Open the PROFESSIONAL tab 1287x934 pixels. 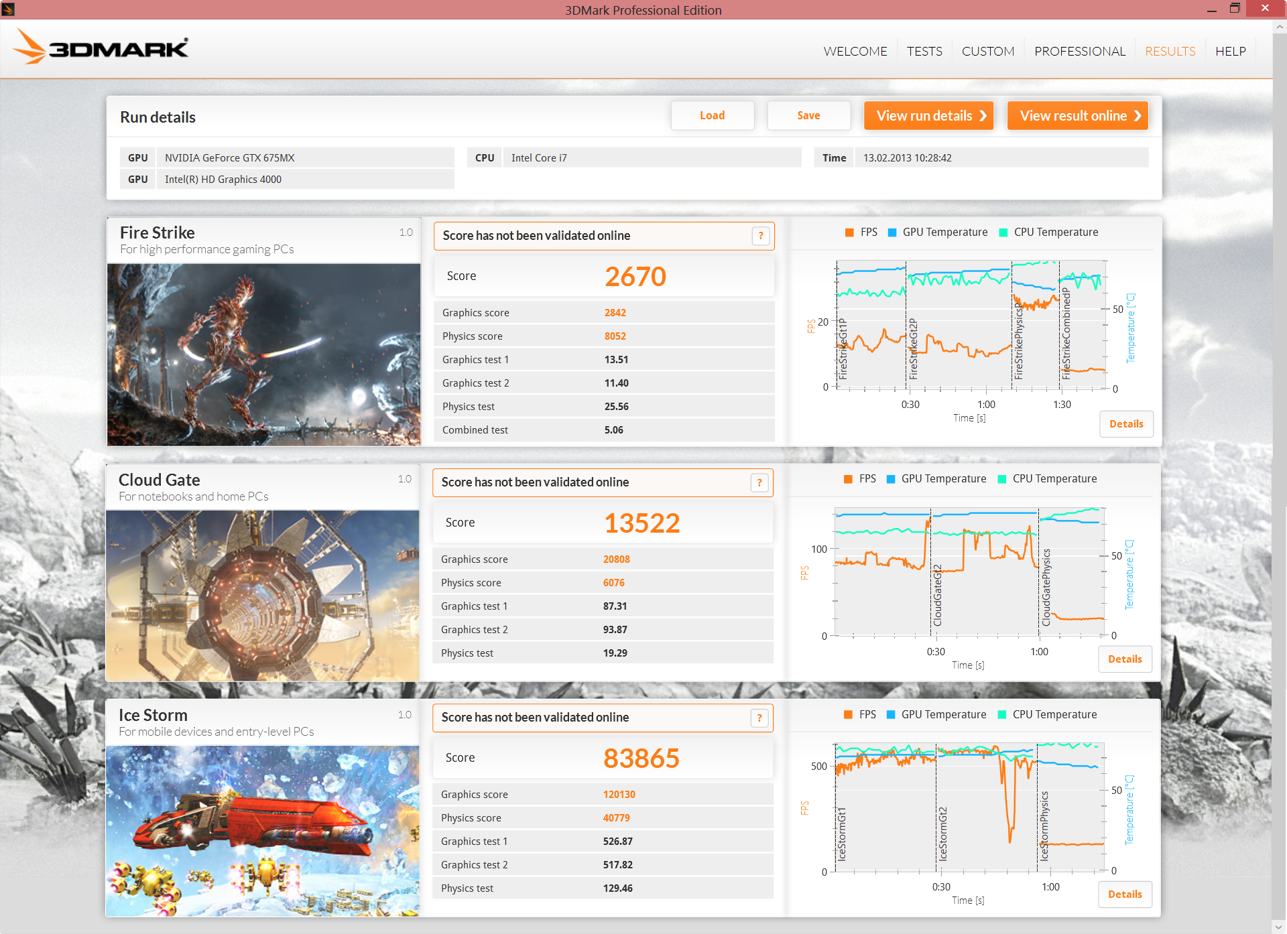pyautogui.click(x=1079, y=52)
